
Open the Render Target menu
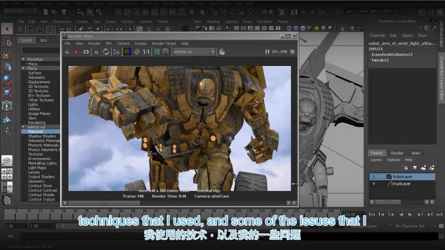(x=164, y=43)
